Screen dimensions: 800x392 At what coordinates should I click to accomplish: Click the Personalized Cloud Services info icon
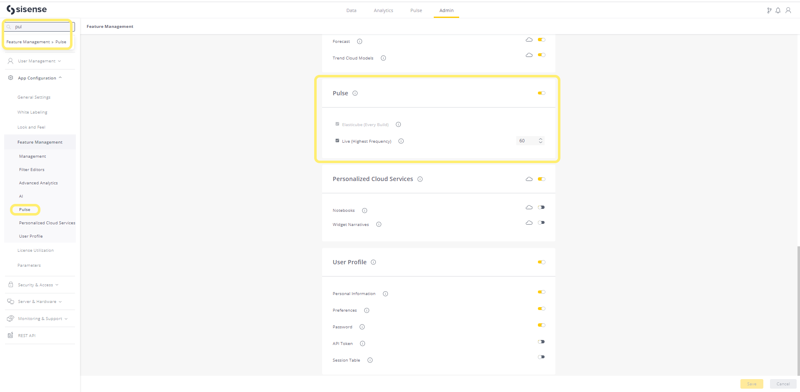pyautogui.click(x=420, y=179)
